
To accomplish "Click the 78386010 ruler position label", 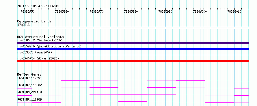I will click(234, 11).
